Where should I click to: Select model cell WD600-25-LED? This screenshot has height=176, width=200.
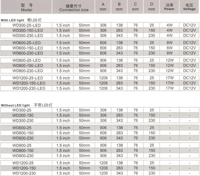coord(26,43)
